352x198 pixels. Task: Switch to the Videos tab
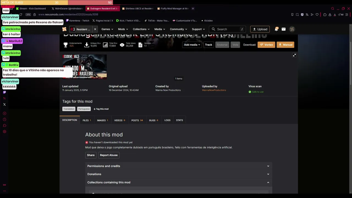pyautogui.click(x=120, y=120)
